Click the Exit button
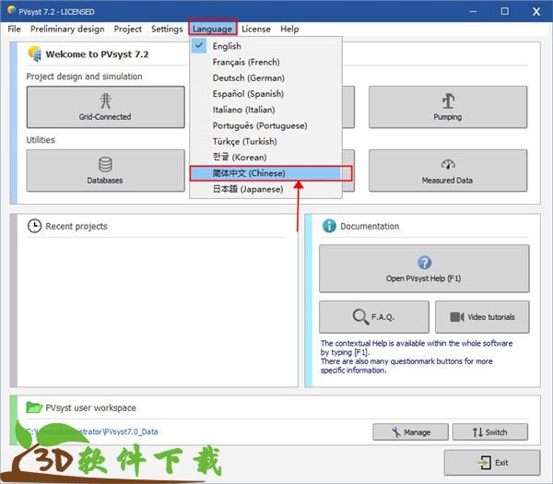The width and height of the screenshot is (553, 484). (492, 463)
